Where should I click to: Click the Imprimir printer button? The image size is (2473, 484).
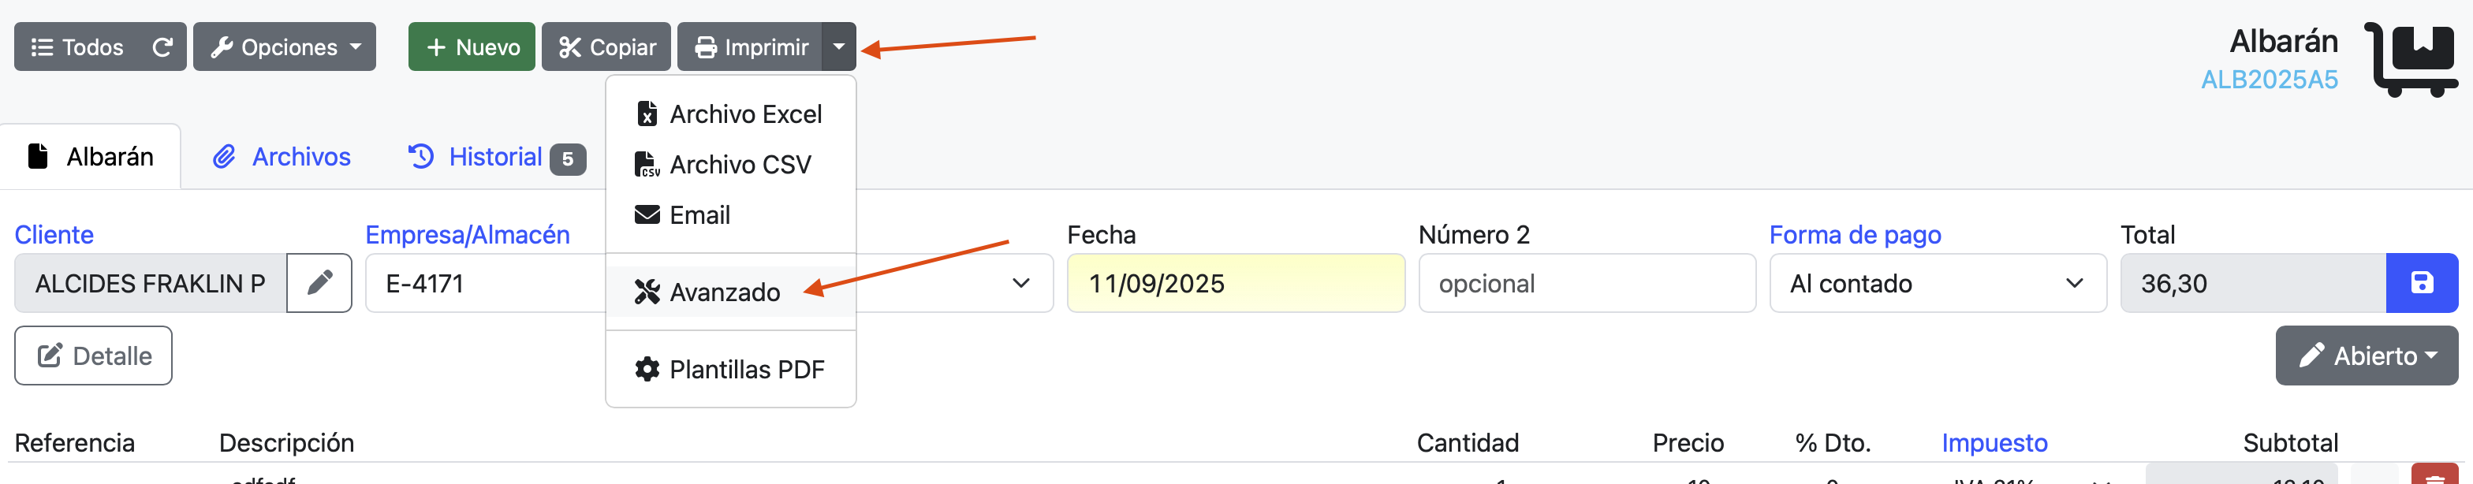coord(750,47)
